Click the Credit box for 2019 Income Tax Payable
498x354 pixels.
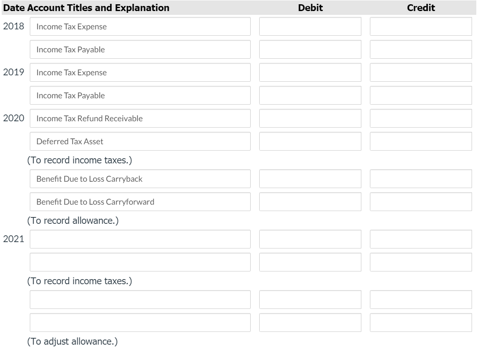tap(421, 95)
